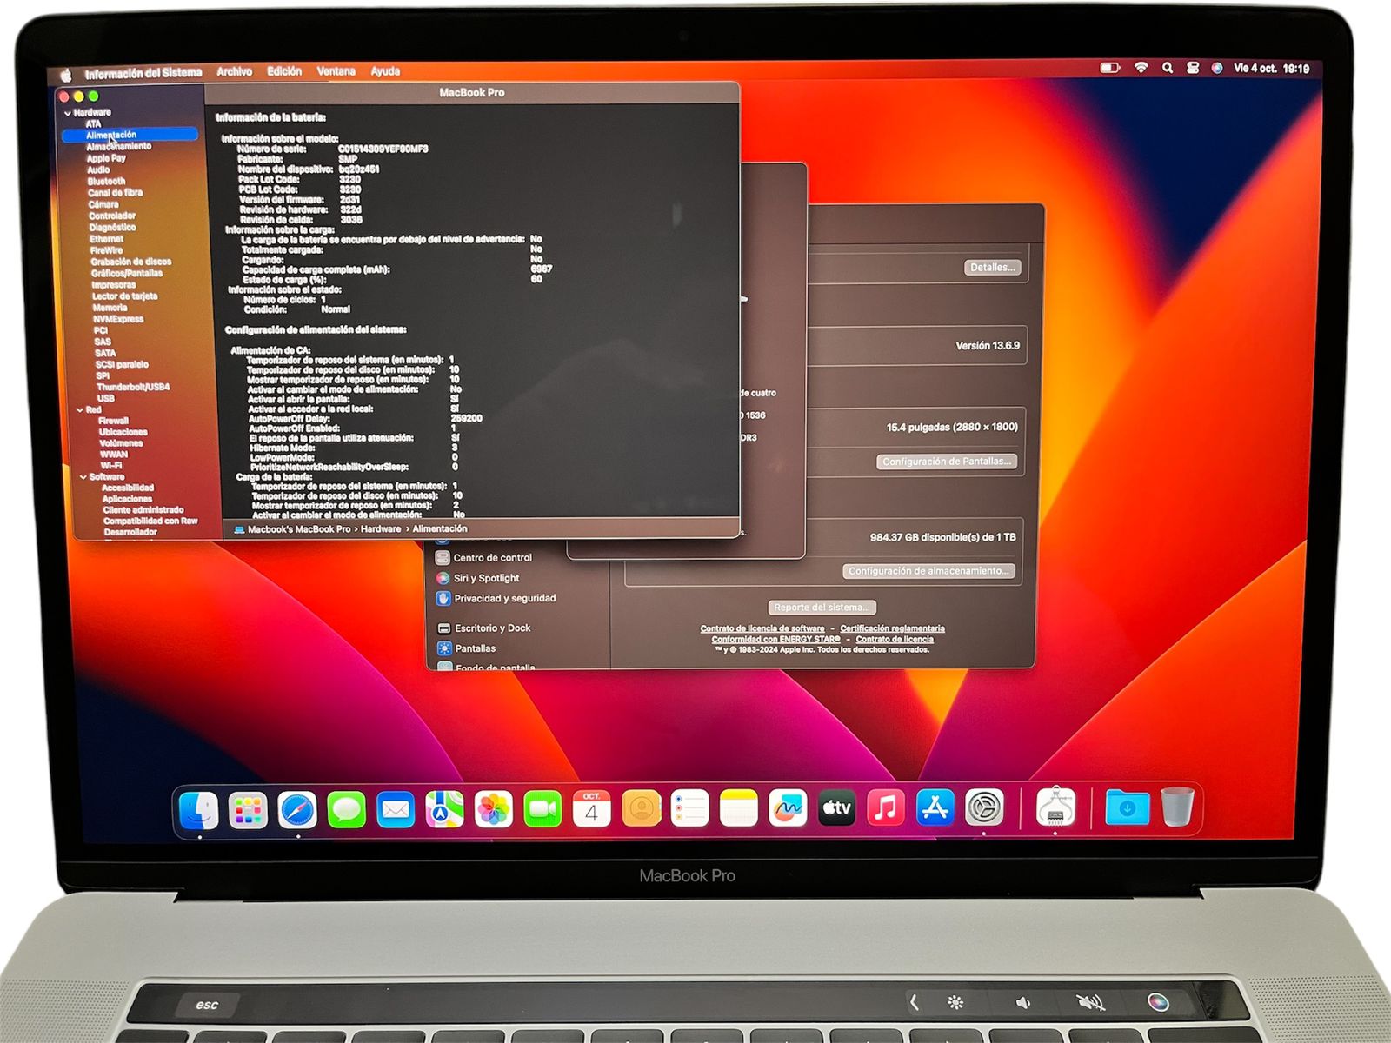The height and width of the screenshot is (1043, 1391).
Task: Open the Messages app in Dock
Action: click(346, 810)
